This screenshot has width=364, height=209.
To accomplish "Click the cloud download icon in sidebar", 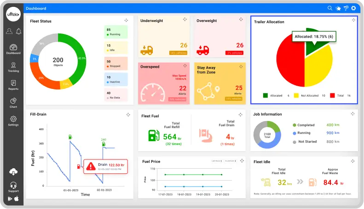I will pos(13,172).
